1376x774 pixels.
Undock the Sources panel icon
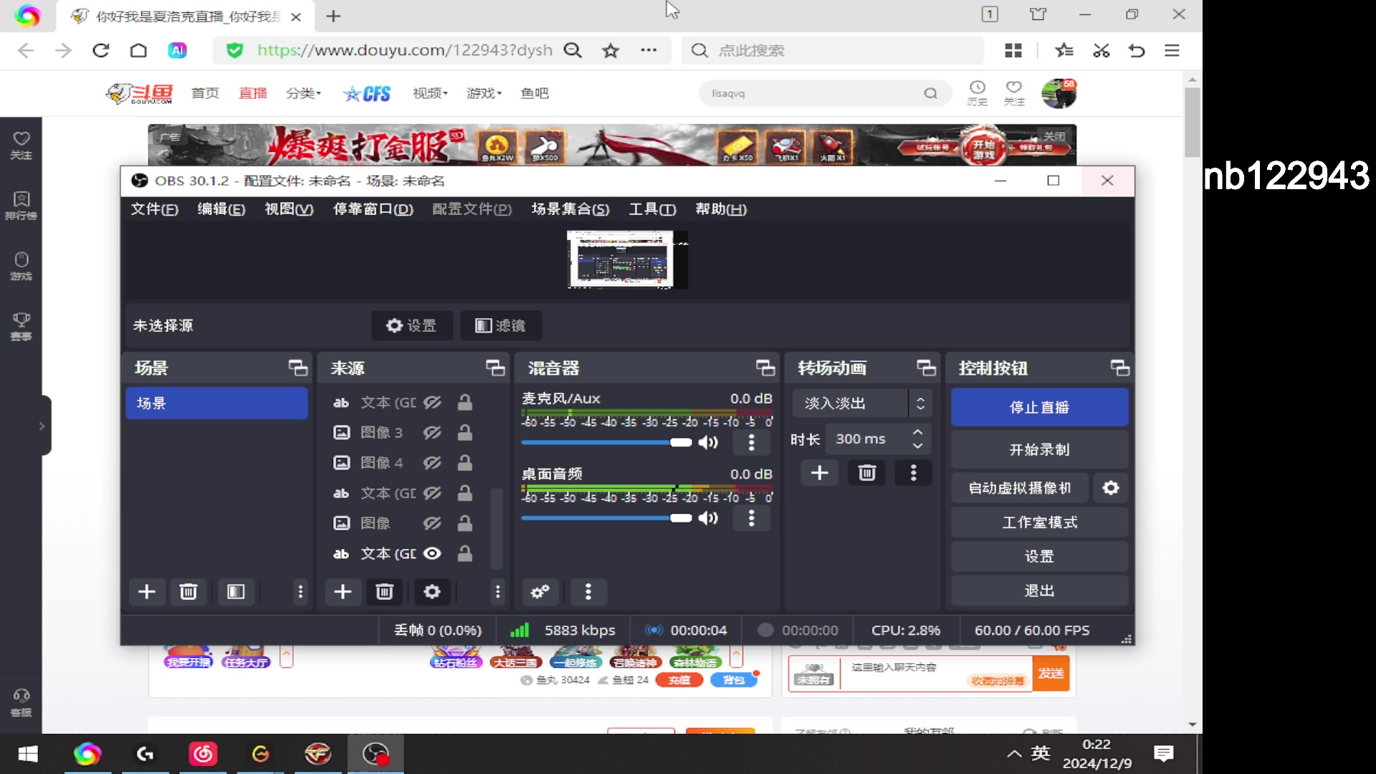pyautogui.click(x=495, y=368)
